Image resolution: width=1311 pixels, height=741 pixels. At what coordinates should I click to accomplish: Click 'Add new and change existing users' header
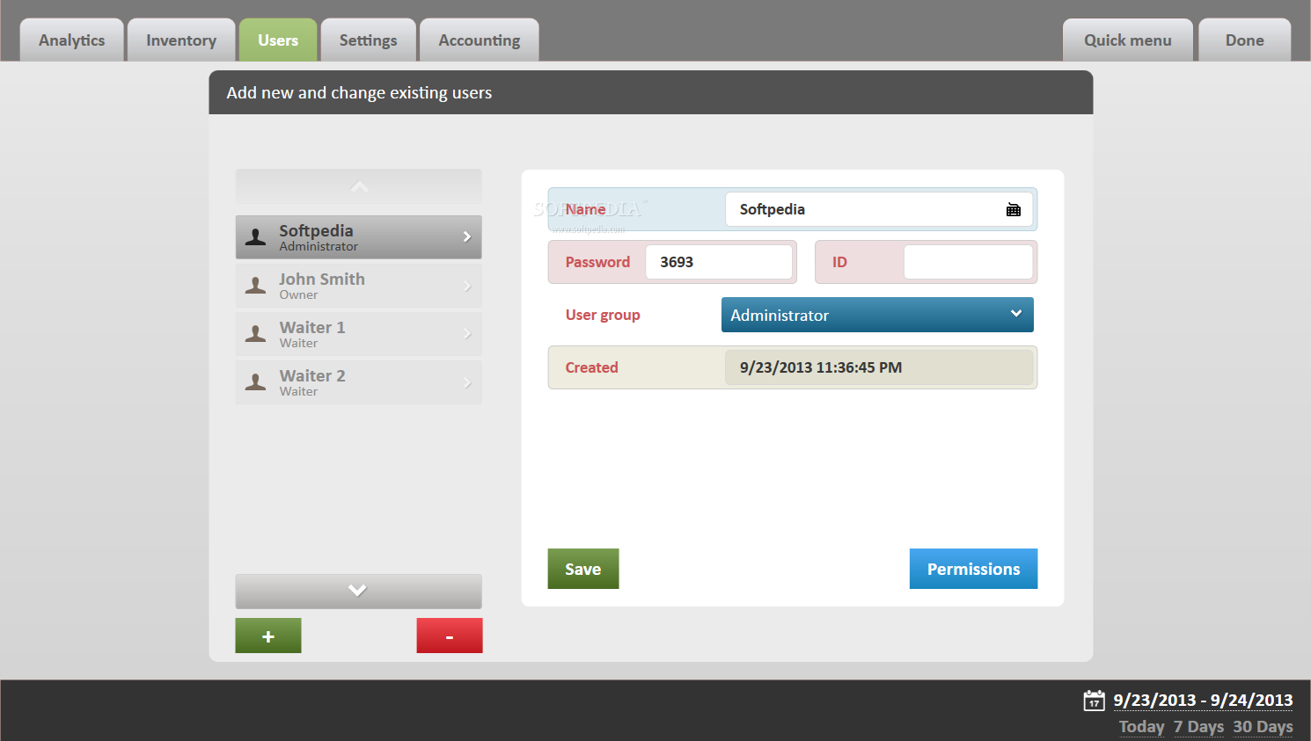click(359, 92)
